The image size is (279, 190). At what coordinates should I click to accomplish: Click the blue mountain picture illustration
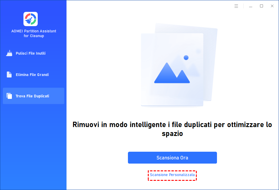pyautogui.click(x=172, y=73)
